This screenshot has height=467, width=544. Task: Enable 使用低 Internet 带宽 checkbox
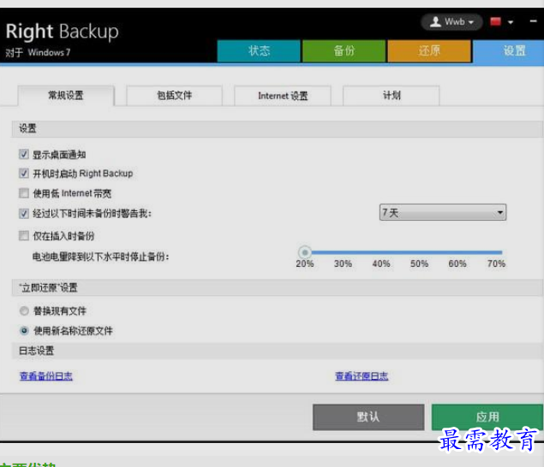(24, 193)
